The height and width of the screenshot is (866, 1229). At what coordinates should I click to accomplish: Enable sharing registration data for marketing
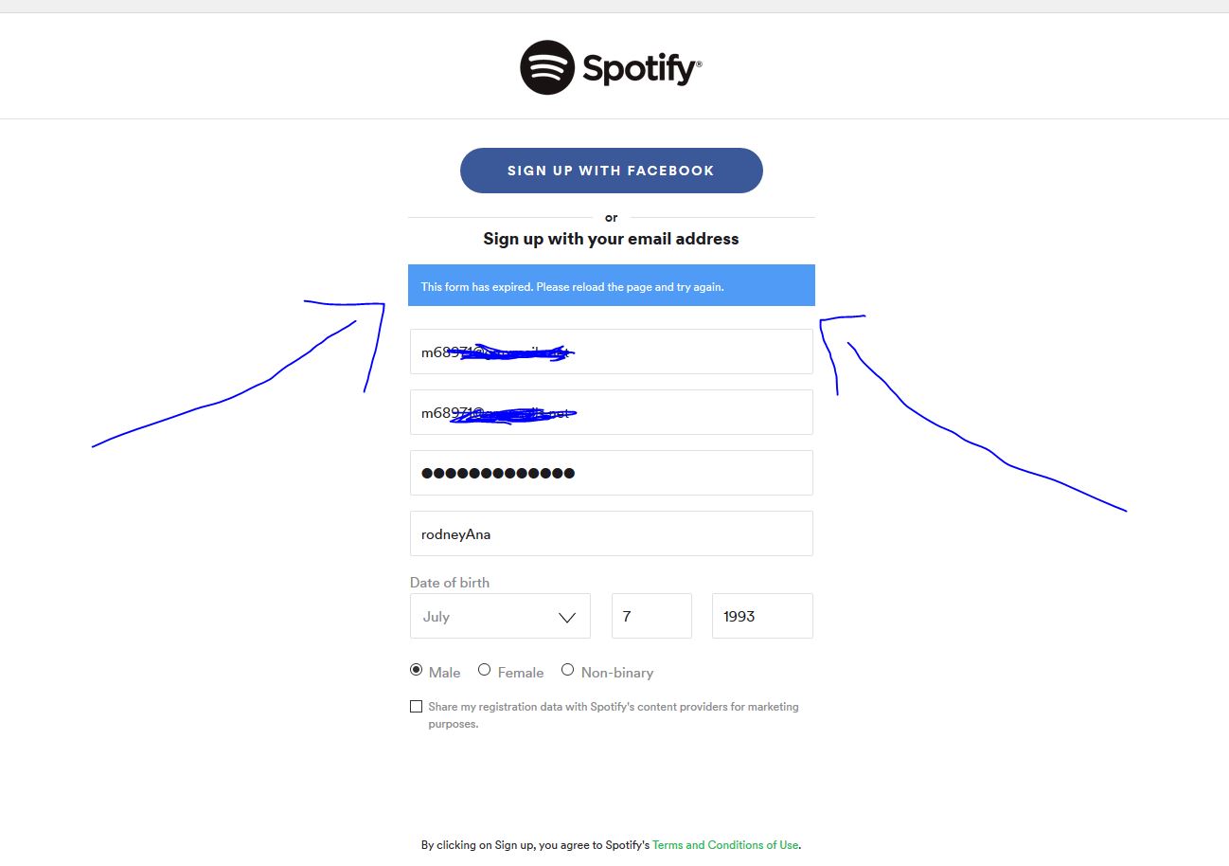point(417,707)
